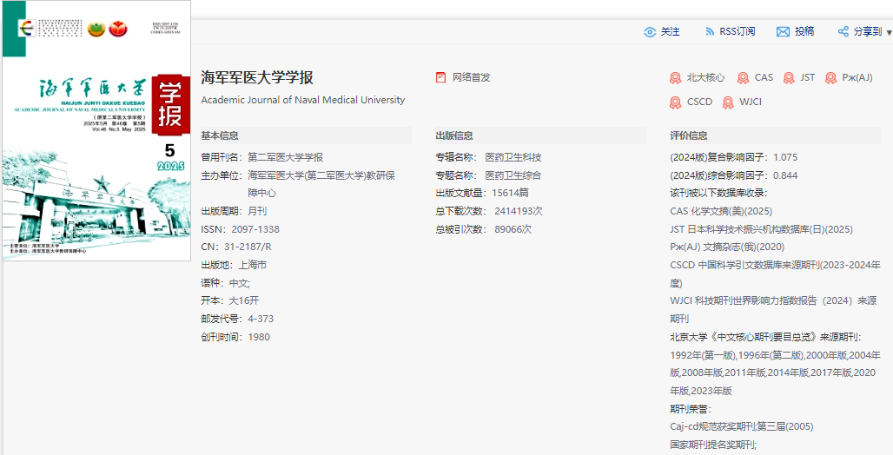Click the 出版周期 value 月刊

257,211
